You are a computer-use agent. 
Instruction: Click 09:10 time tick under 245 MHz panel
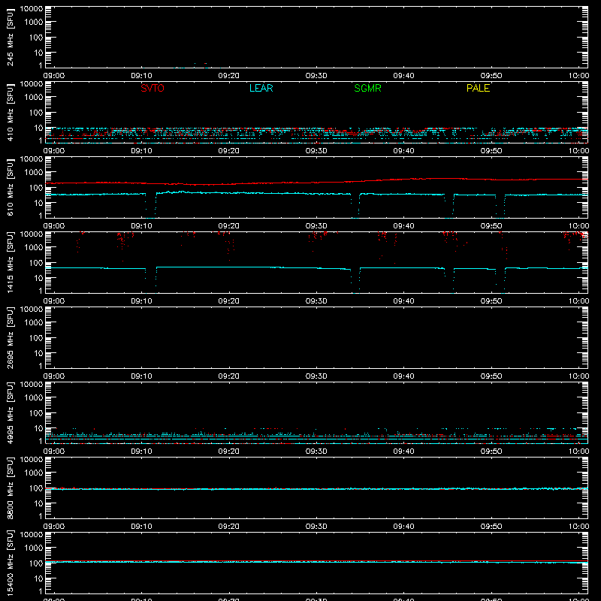(141, 76)
